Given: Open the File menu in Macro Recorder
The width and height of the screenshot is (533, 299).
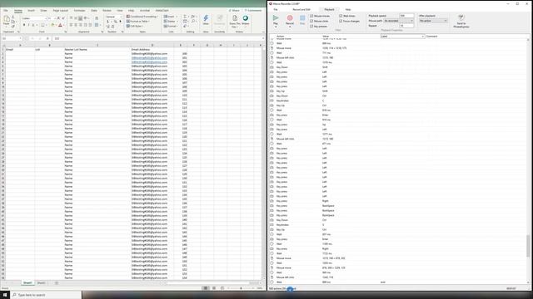Looking at the screenshot, I should (276, 9).
